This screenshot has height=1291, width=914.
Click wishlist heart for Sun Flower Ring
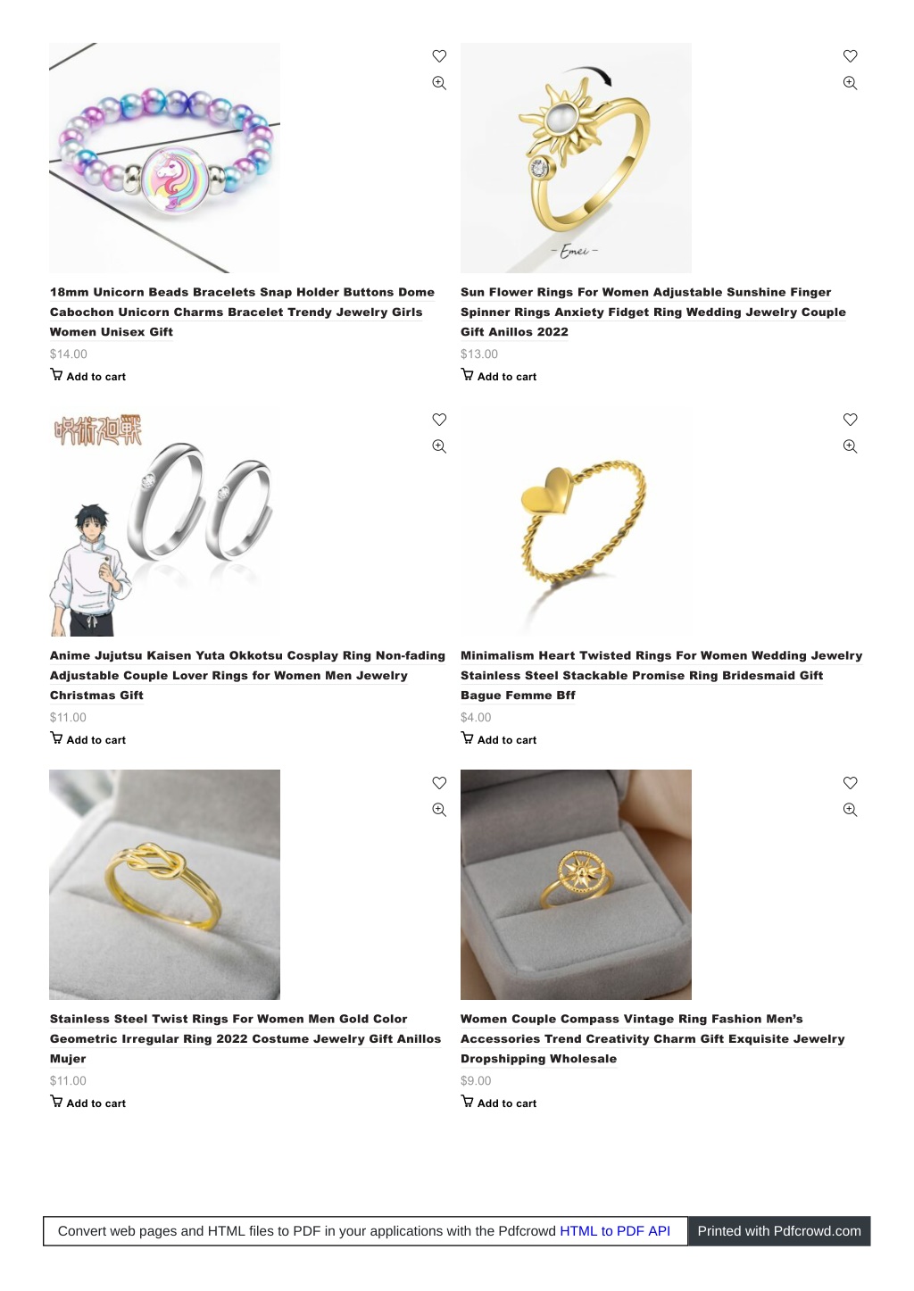[850, 56]
